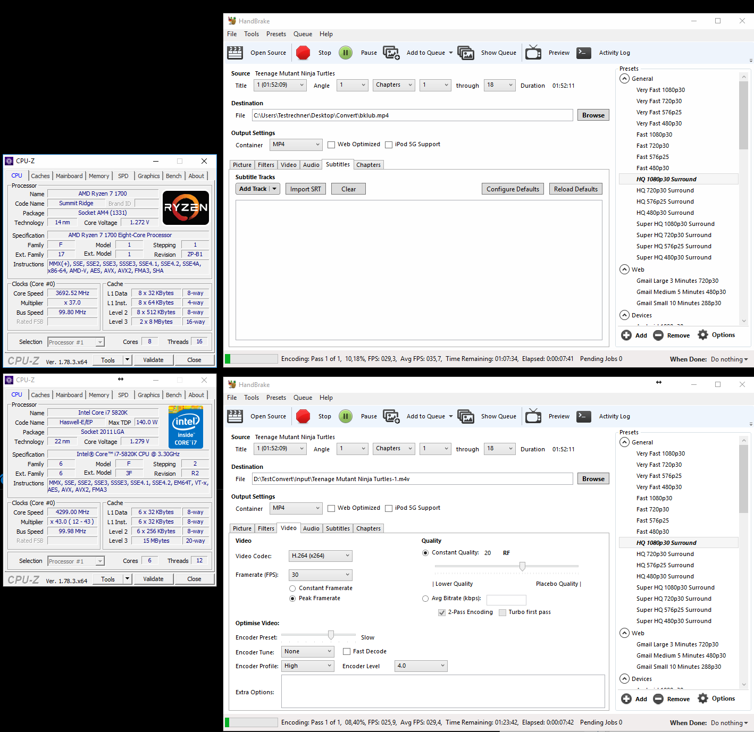Click Validate in the Intel CPU-Z window

(x=153, y=579)
